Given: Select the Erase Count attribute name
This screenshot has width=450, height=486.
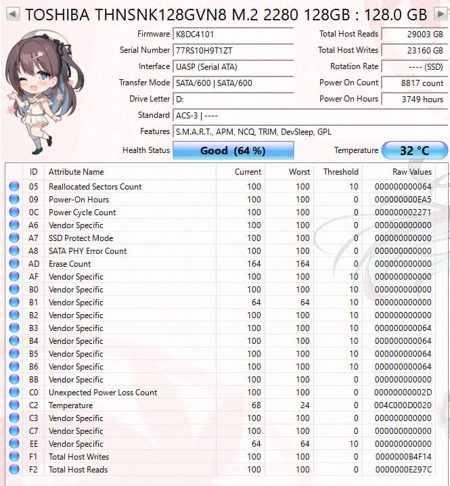Looking at the screenshot, I should click(70, 264).
